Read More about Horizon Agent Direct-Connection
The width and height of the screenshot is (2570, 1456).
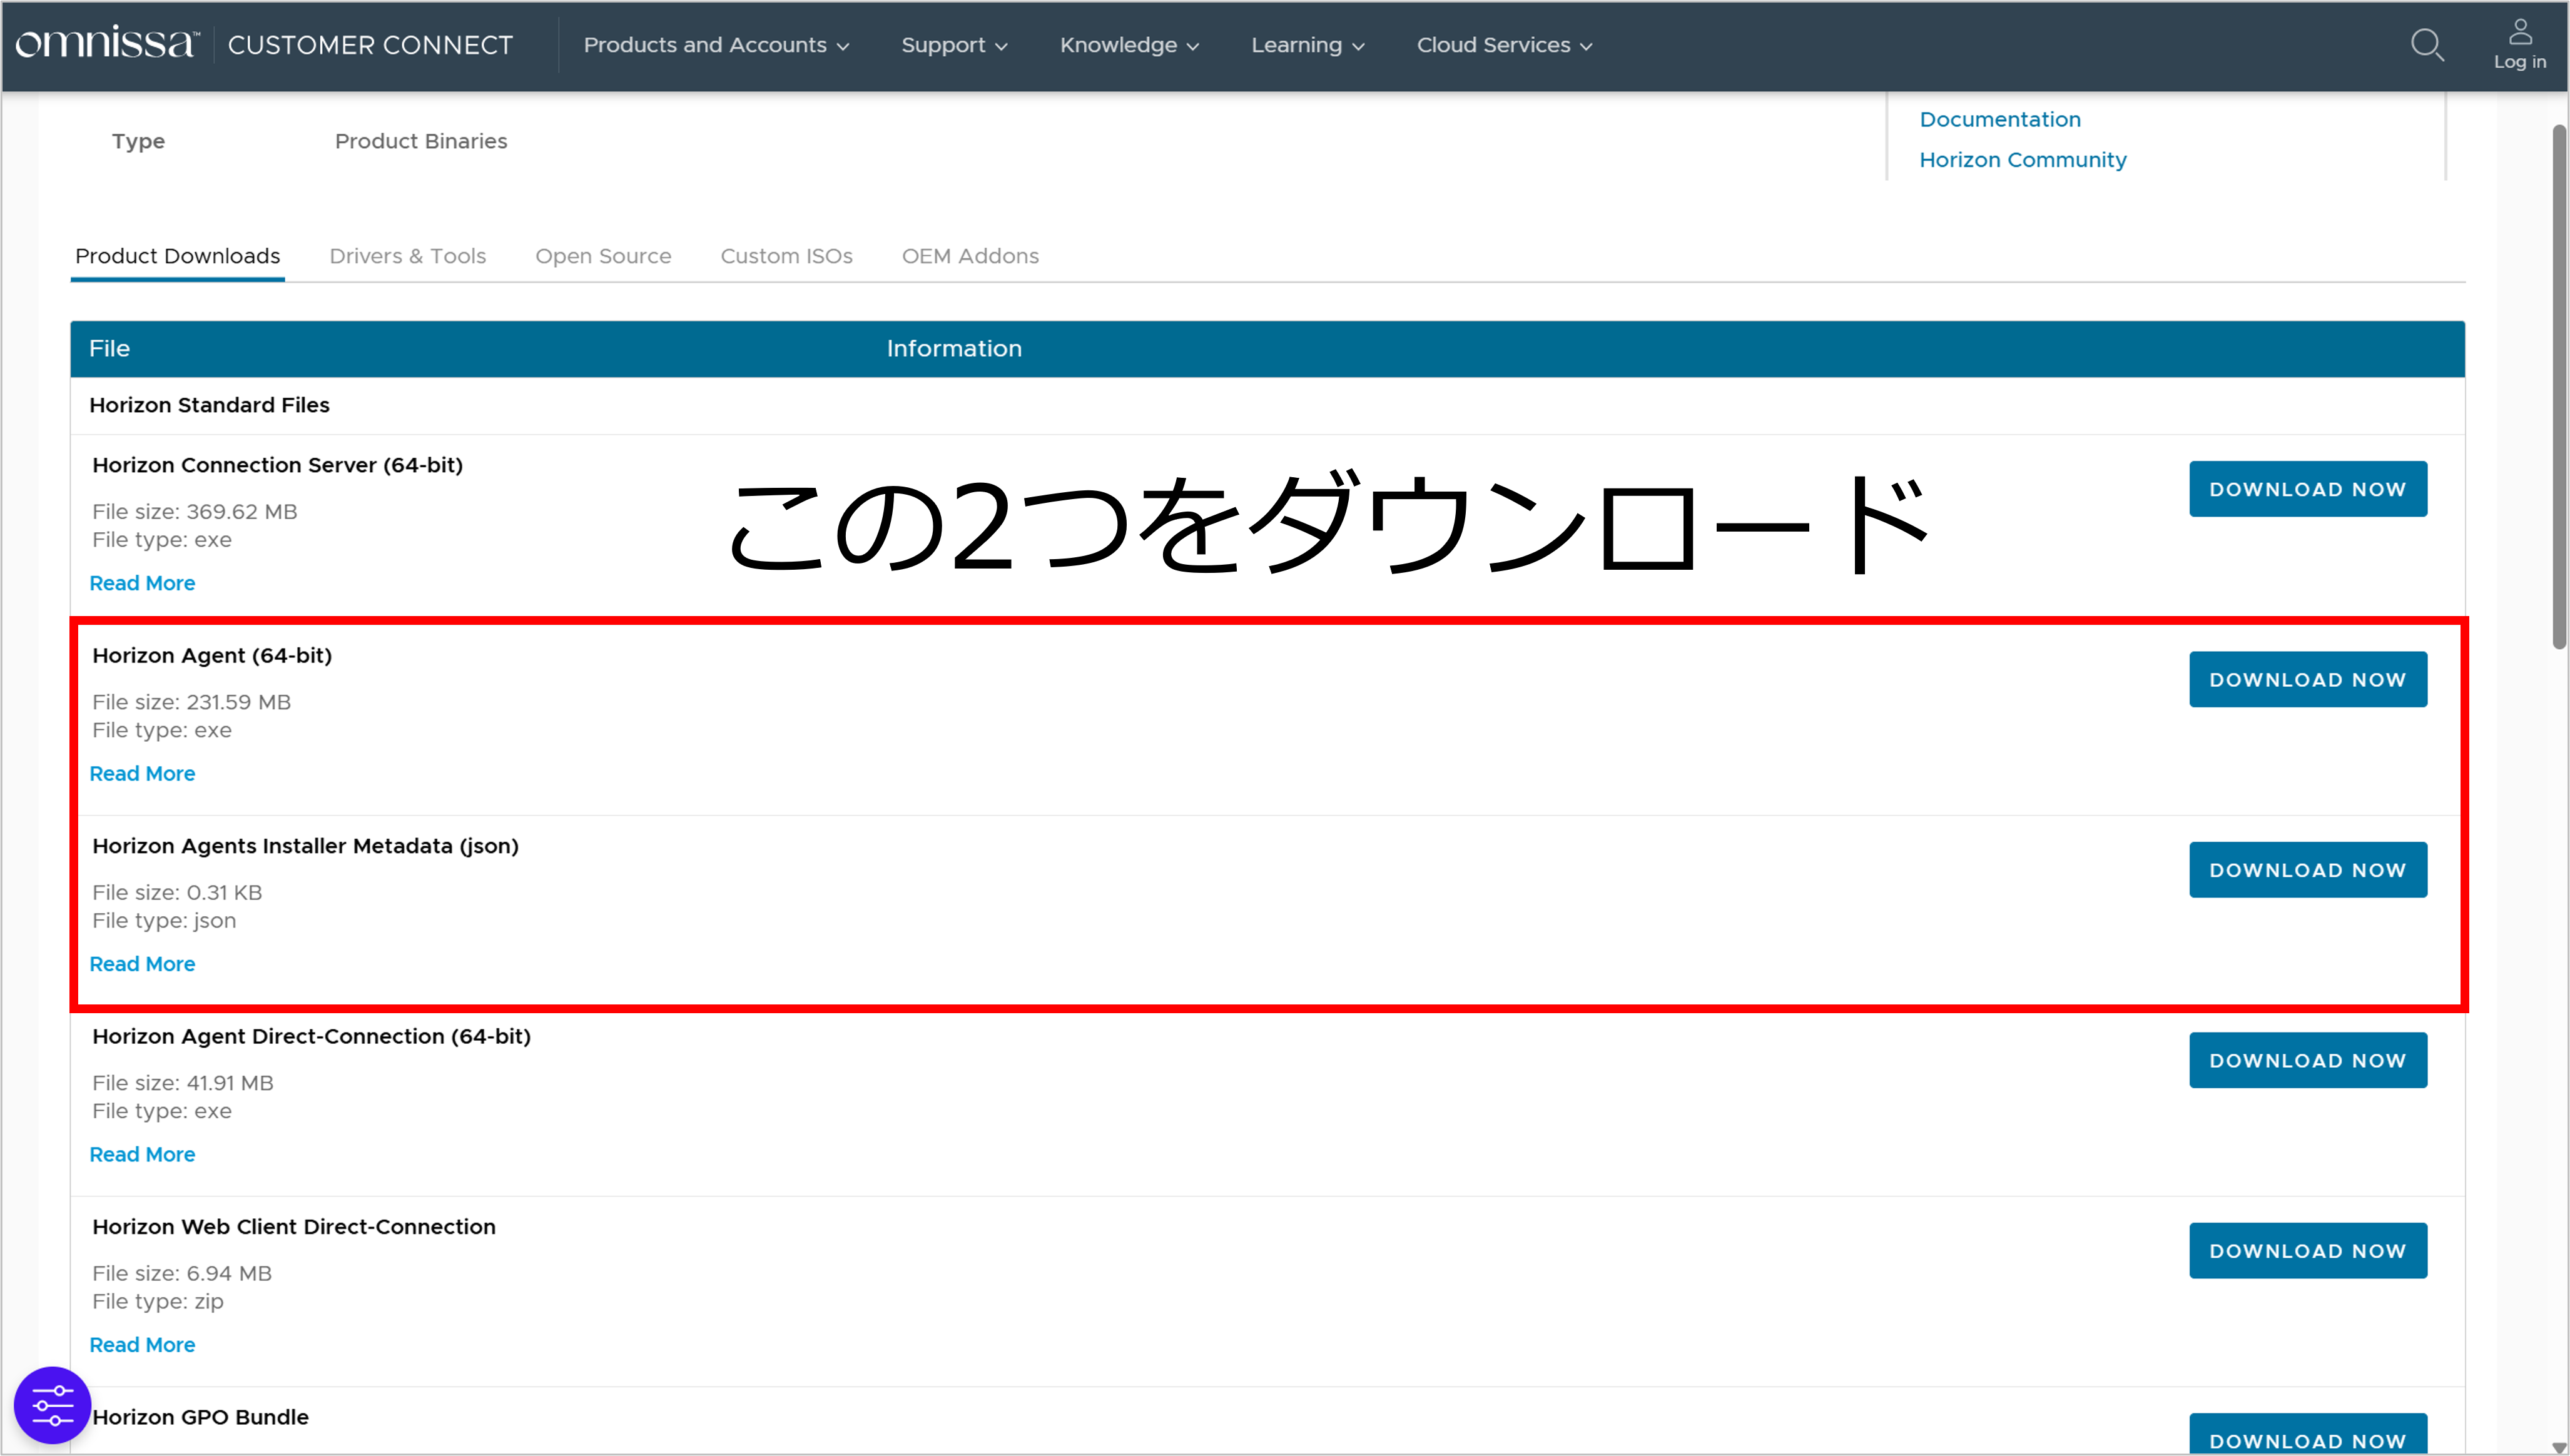click(142, 1154)
